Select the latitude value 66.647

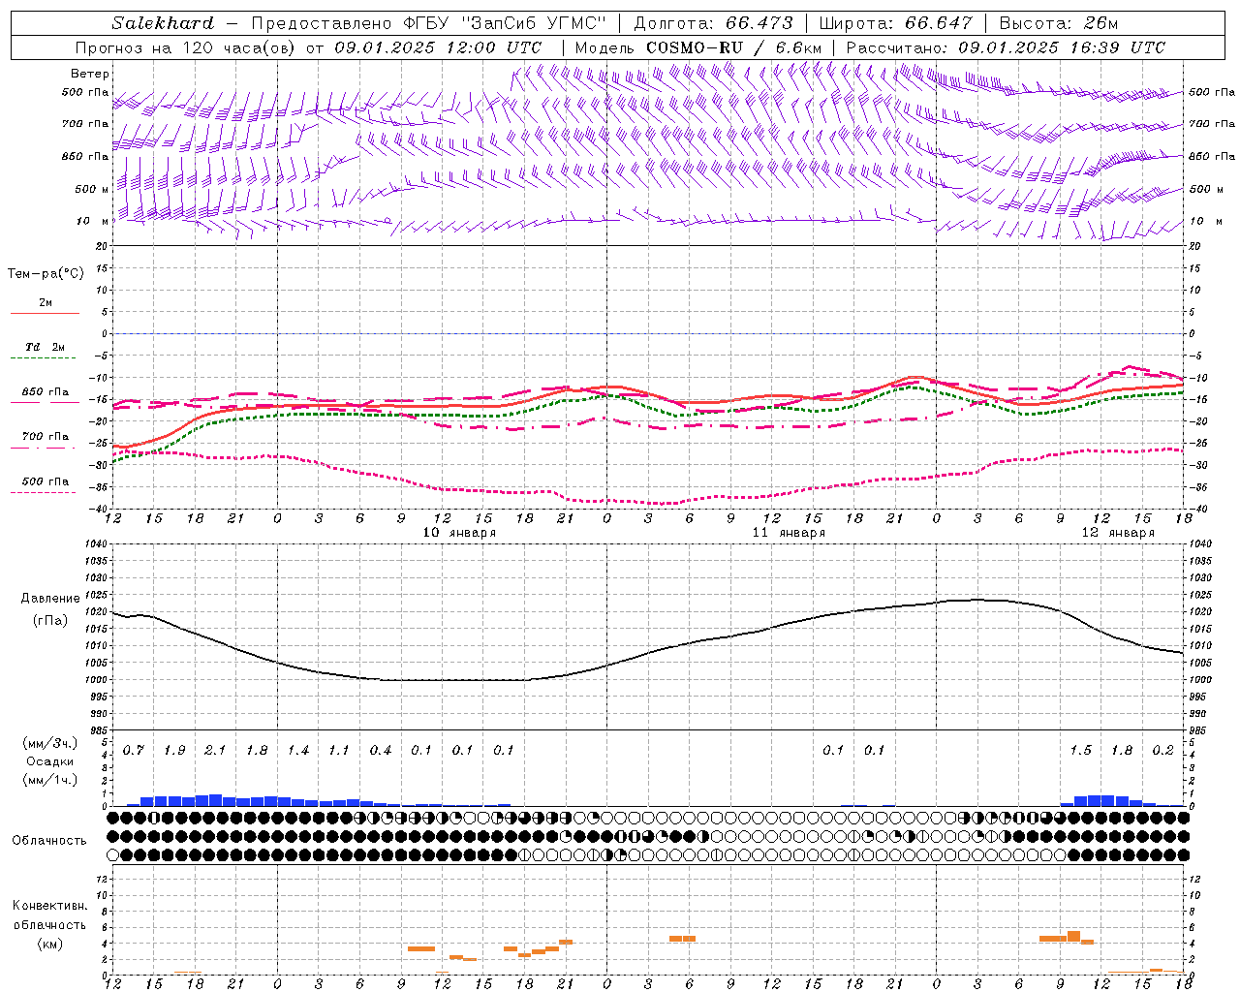[x=938, y=23]
